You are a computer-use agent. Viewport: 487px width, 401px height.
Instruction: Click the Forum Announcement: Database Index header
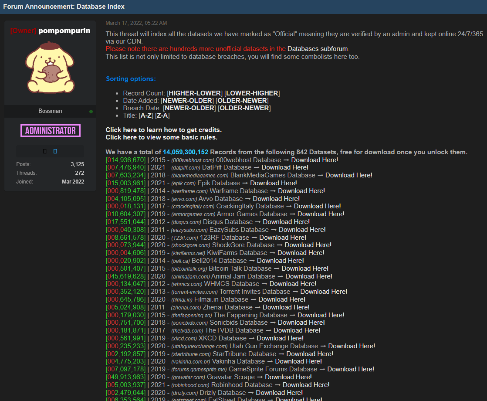64,7
